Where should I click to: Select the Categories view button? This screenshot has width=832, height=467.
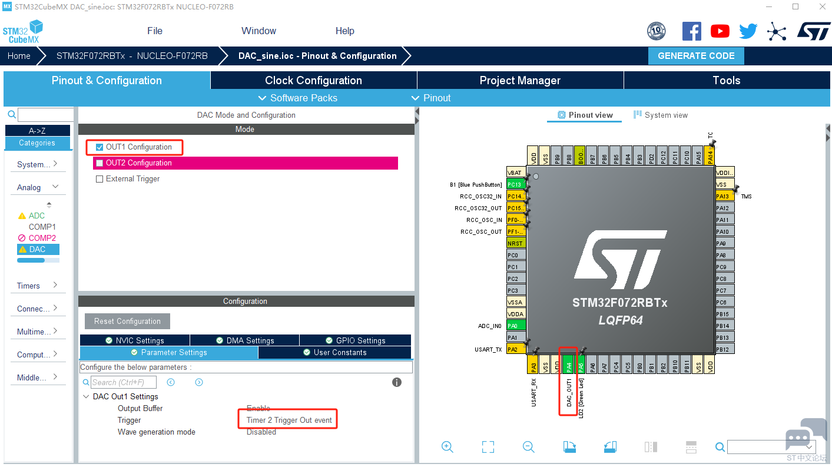38,143
